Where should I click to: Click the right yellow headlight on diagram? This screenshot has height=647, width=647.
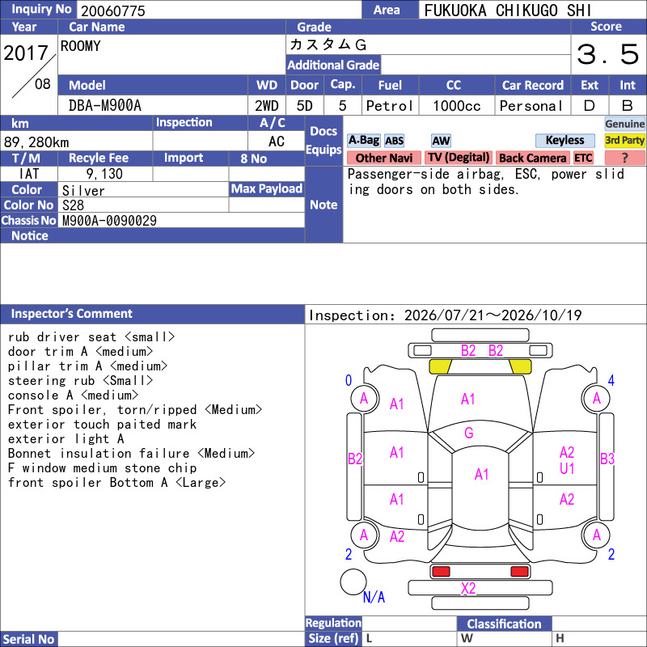(x=520, y=366)
